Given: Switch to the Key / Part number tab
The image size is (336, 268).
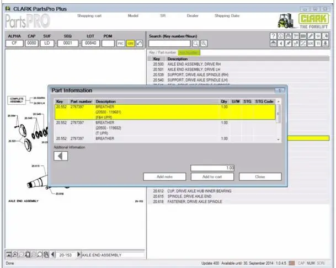Looking at the screenshot, I should pos(163,52).
